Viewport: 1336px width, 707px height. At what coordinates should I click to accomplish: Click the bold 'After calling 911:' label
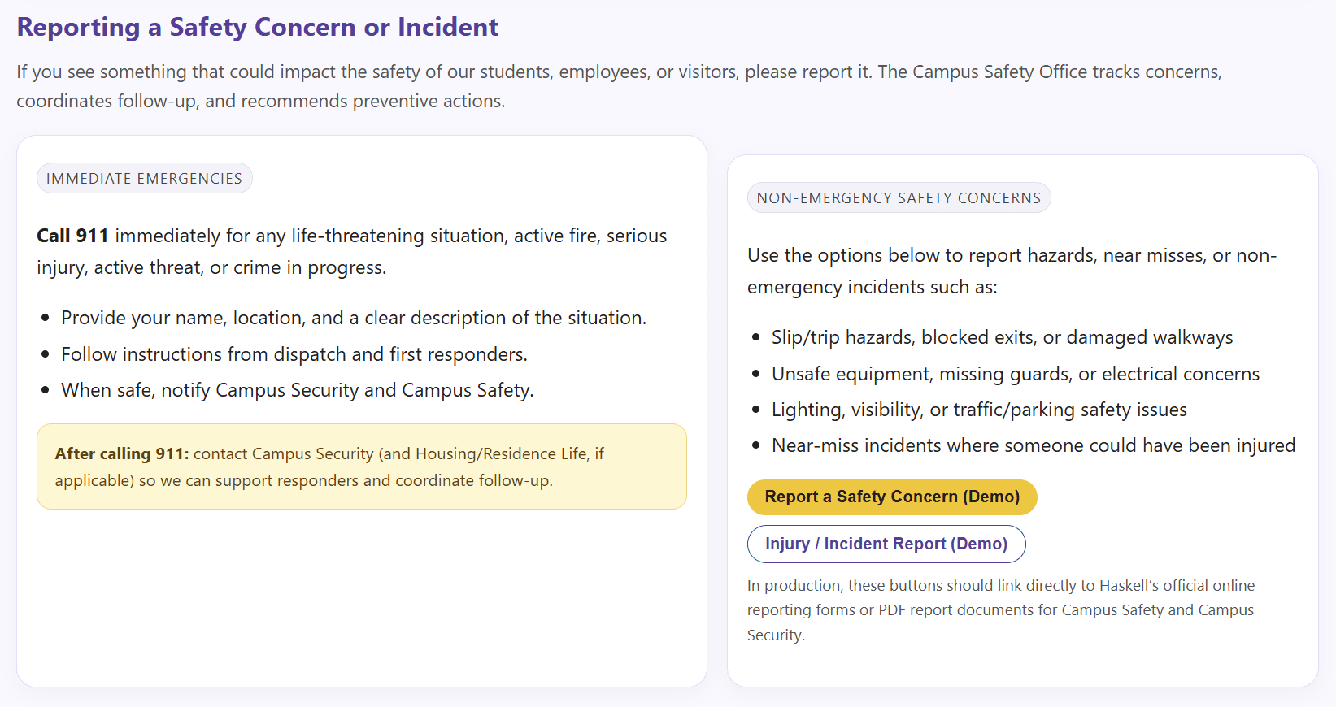[x=122, y=453]
